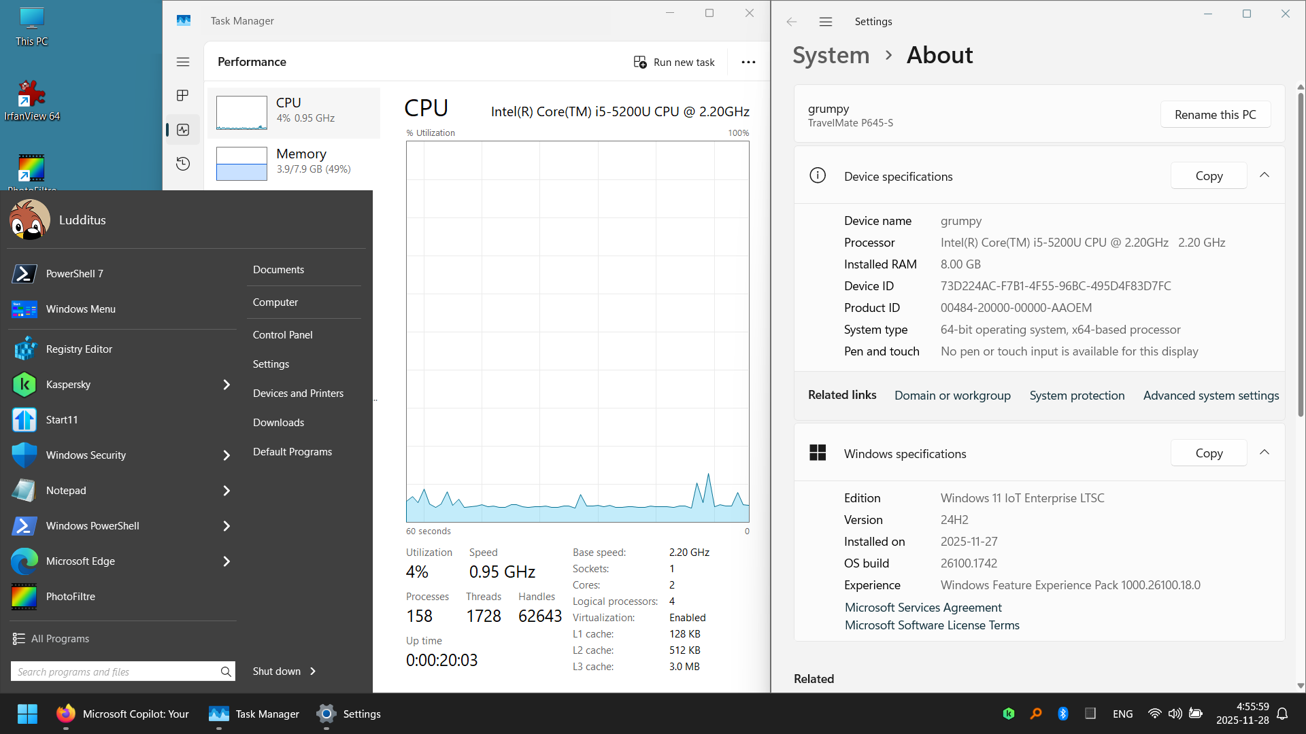The height and width of the screenshot is (734, 1306).
Task: Expand Shut down options arrow
Action: pyautogui.click(x=313, y=671)
